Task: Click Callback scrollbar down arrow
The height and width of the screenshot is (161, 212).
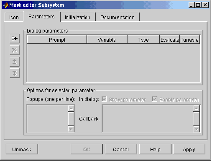Action: 197,129
